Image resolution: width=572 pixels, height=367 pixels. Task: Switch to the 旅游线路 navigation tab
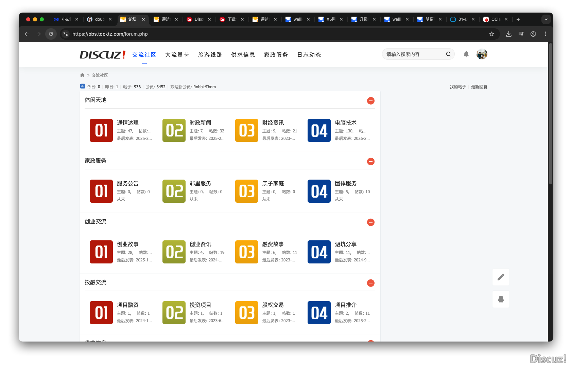pos(210,55)
